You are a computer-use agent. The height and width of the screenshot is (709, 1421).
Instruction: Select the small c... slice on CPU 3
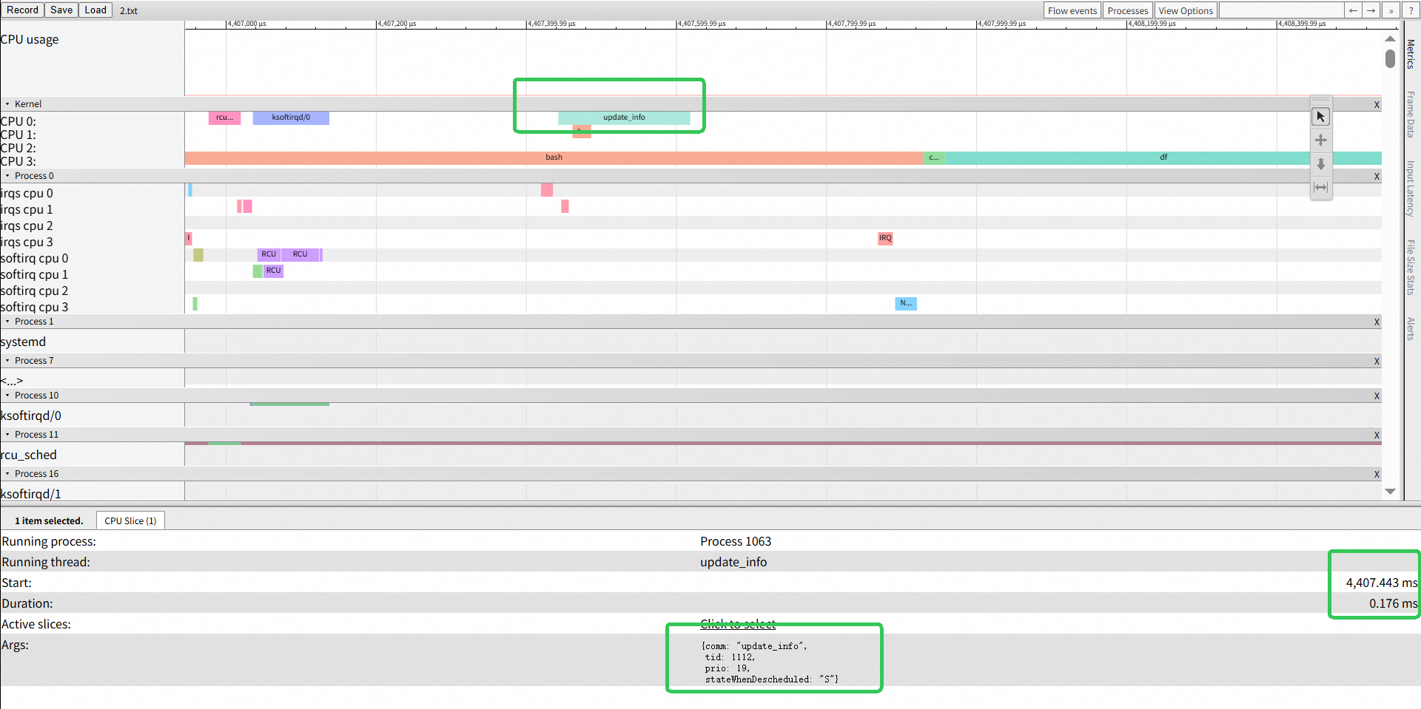tap(934, 157)
